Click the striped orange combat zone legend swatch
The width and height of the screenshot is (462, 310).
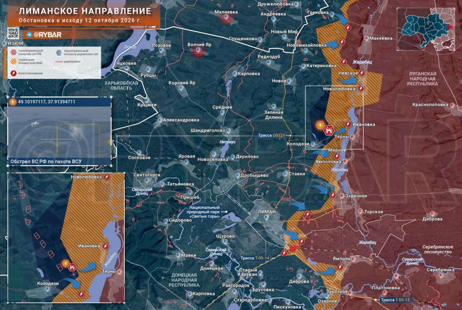[14, 61]
